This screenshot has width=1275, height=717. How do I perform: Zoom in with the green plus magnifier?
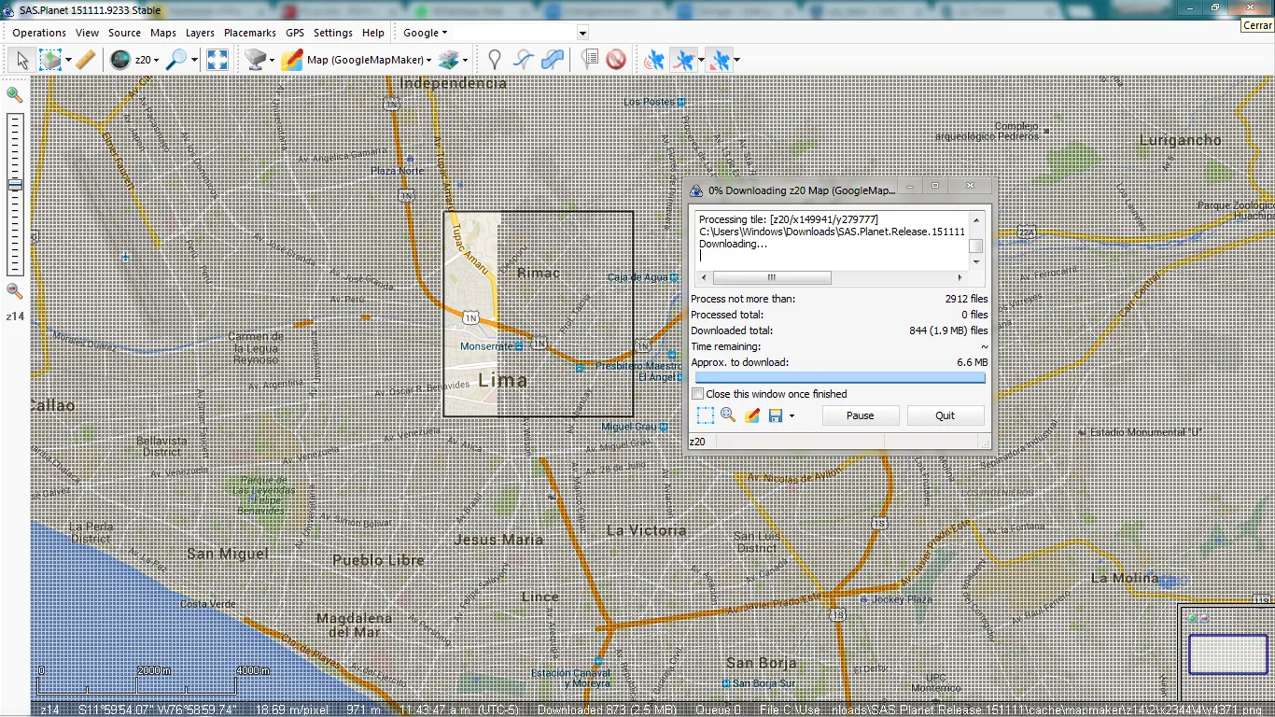pyautogui.click(x=14, y=94)
